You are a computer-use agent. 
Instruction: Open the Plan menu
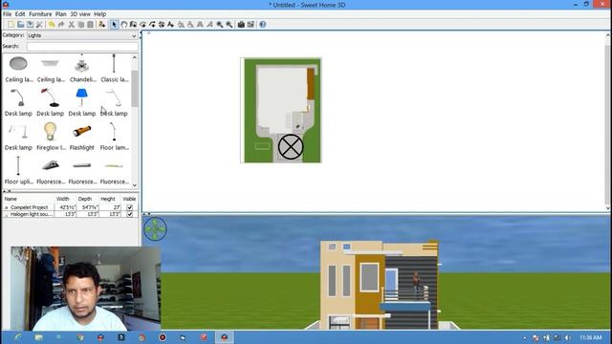(60, 14)
